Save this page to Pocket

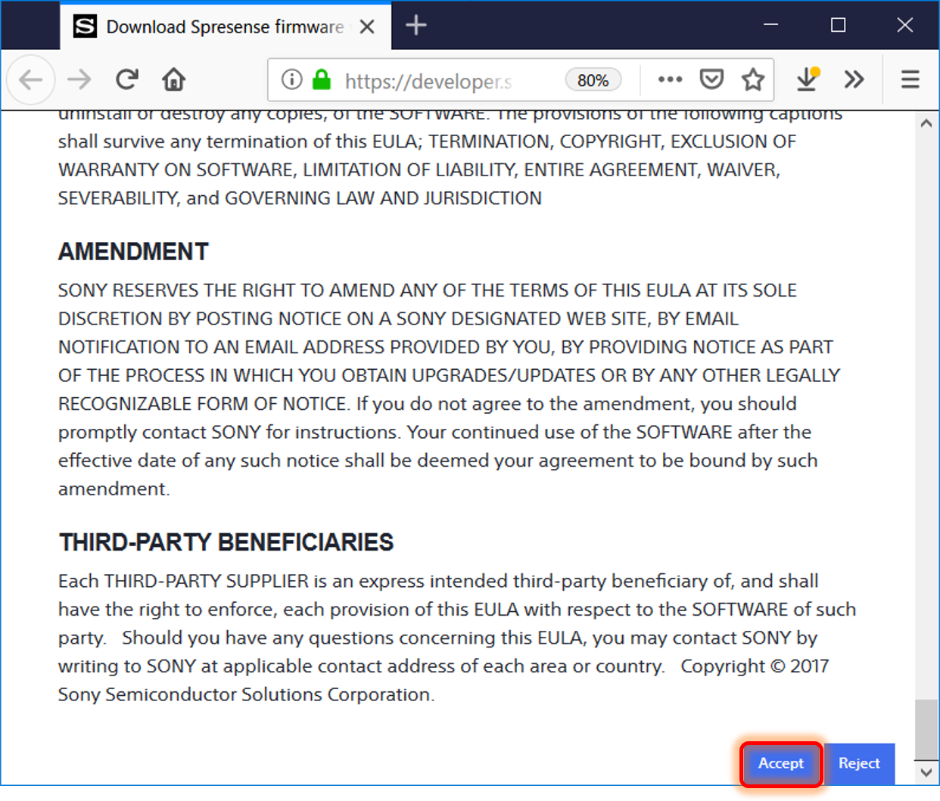click(x=711, y=79)
